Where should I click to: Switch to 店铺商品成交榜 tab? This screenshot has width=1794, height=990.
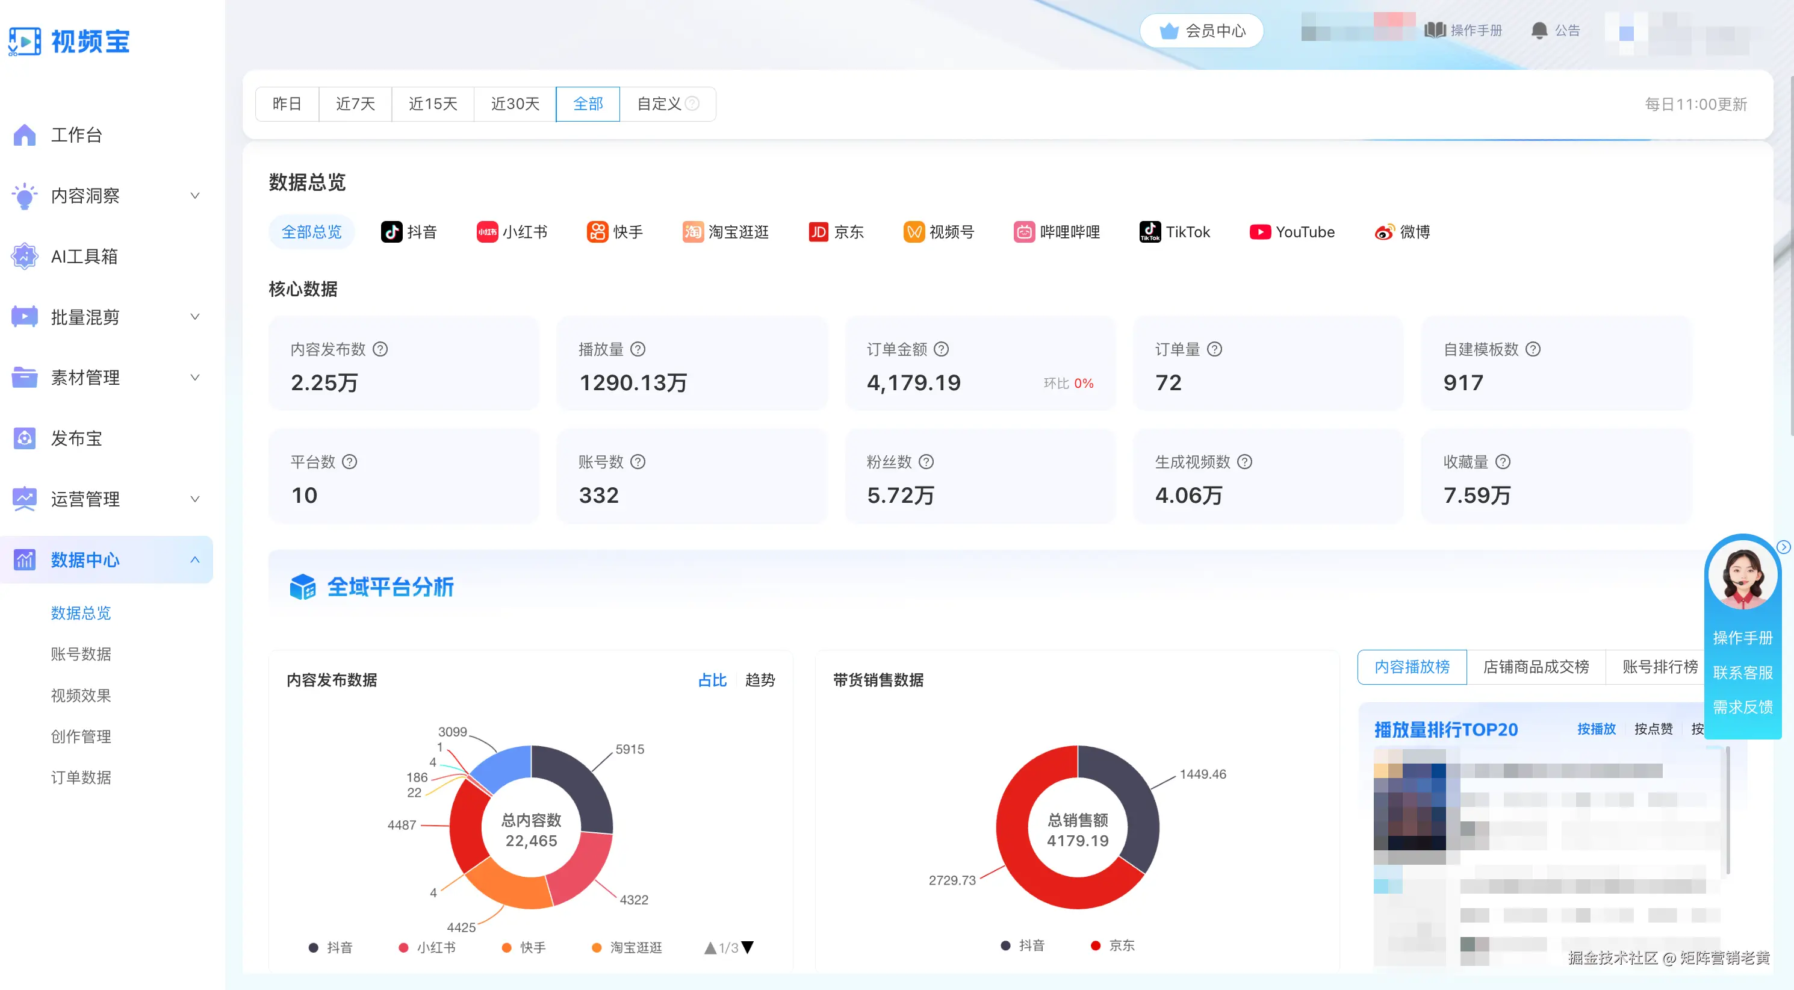pyautogui.click(x=1536, y=667)
